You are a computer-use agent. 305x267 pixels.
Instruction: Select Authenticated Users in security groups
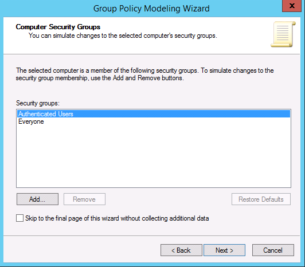[x=154, y=114]
